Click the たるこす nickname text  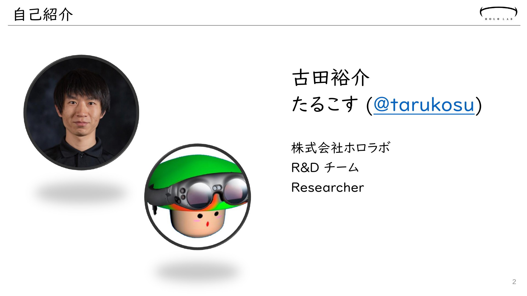pyautogui.click(x=325, y=105)
